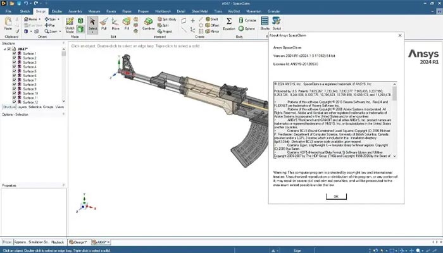Select Surface 11 in Structure tree
Image resolution: width=443 pixels, height=253 pixels.
30,97
